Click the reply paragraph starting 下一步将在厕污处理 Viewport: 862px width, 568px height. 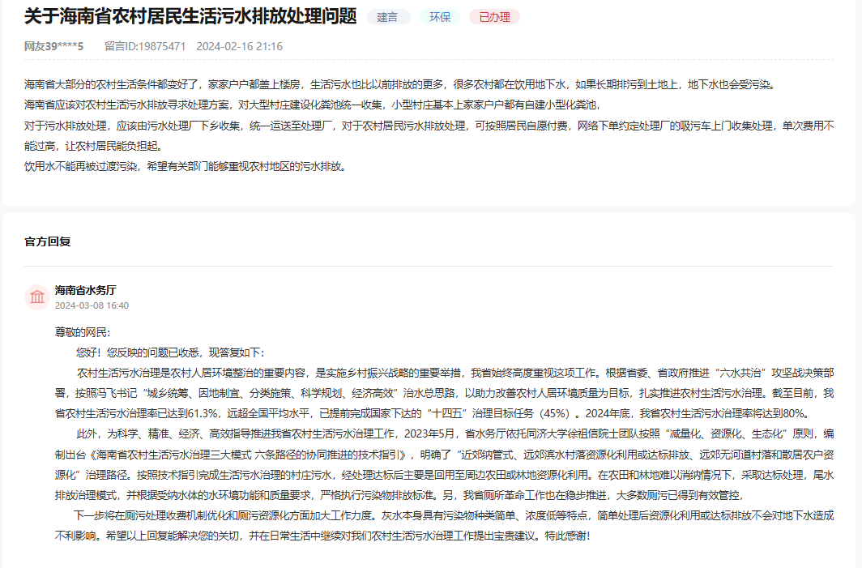[444, 526]
